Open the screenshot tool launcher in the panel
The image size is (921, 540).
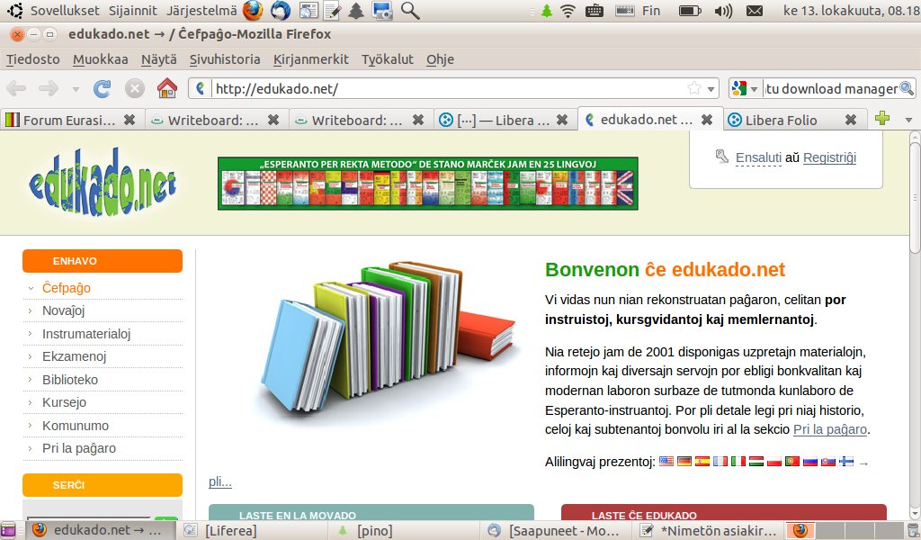pyautogui.click(x=382, y=10)
